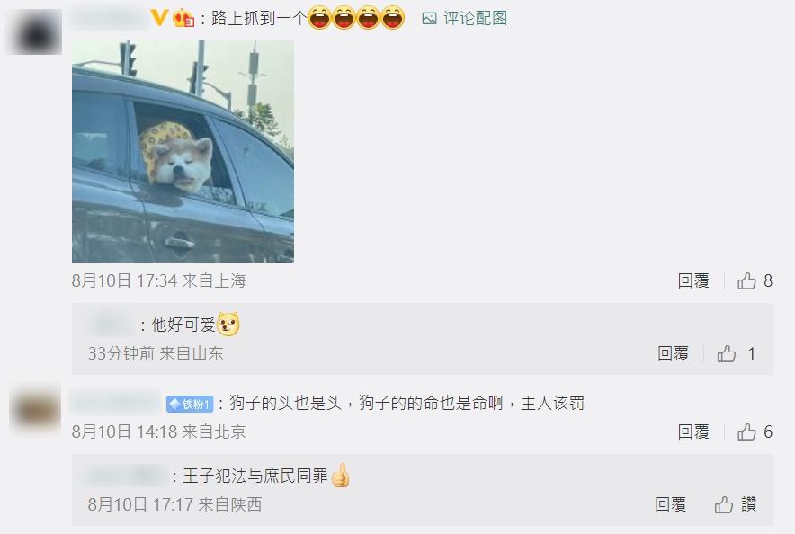The height and width of the screenshot is (534, 795).
Task: Reply to the Shanghai dog photo comment
Action: pos(693,280)
